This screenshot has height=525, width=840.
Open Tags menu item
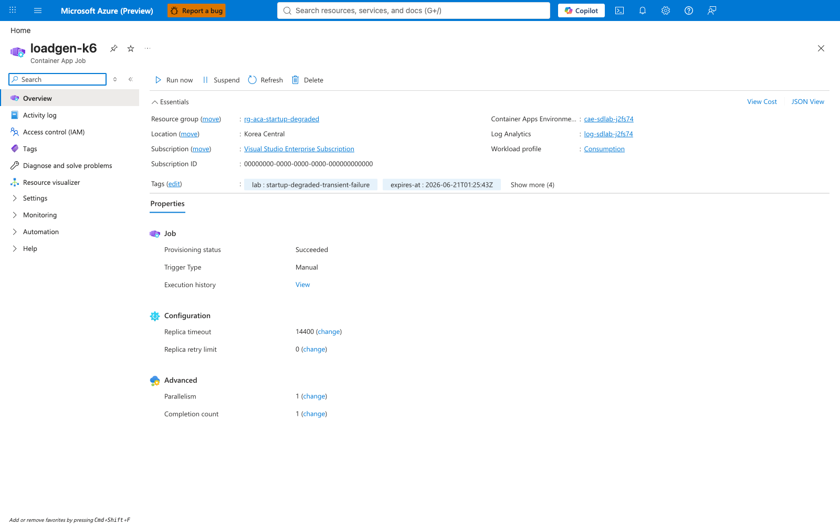pyautogui.click(x=70, y=149)
